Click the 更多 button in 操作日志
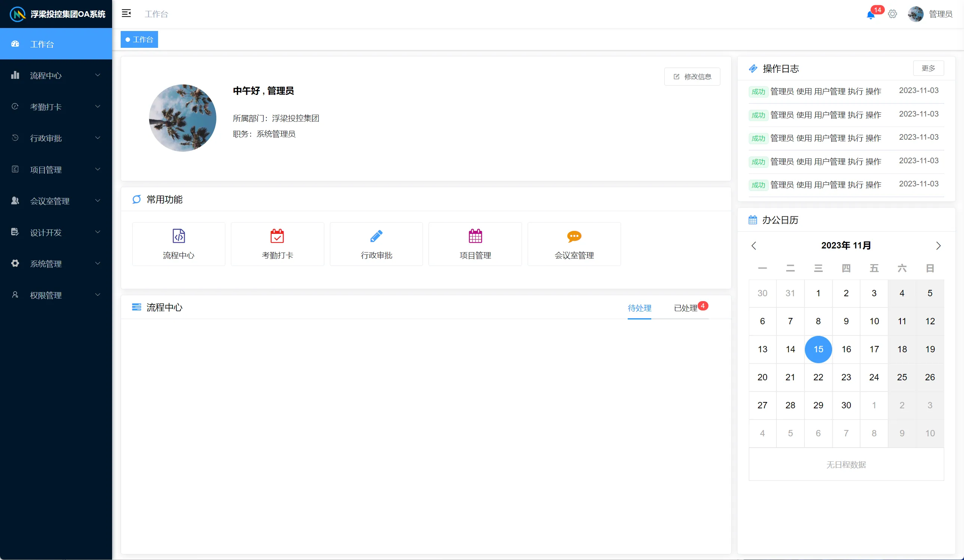Screen dimensions: 964x560 (x=929, y=68)
